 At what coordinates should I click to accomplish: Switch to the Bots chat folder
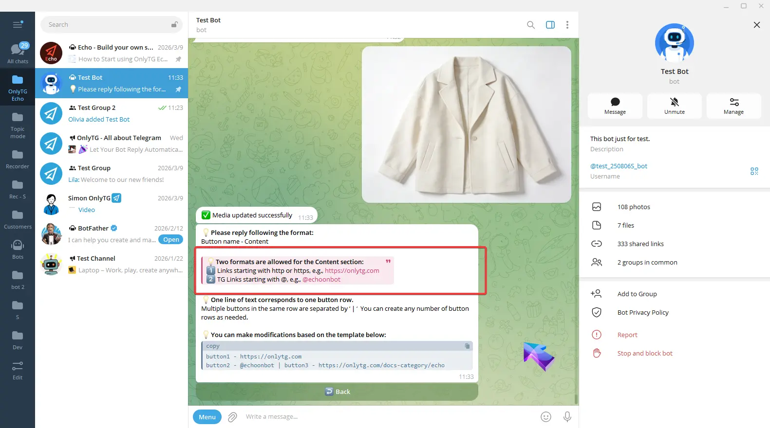(18, 249)
